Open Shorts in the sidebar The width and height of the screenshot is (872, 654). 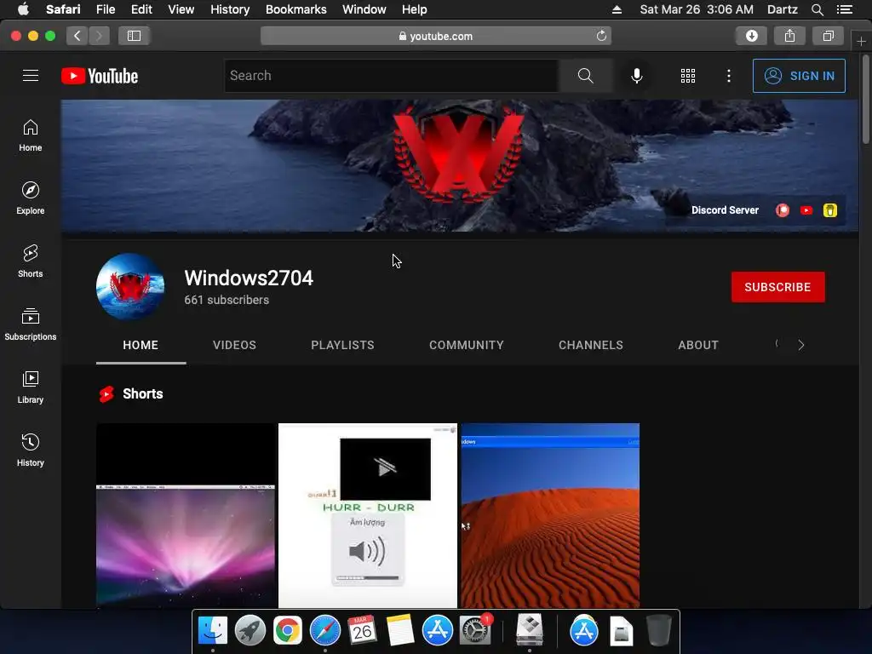point(31,261)
